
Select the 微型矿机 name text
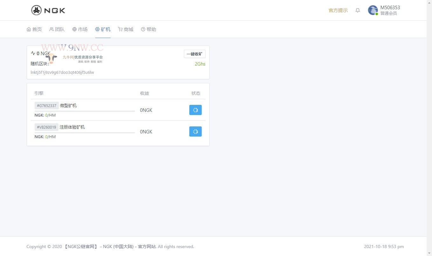click(68, 106)
